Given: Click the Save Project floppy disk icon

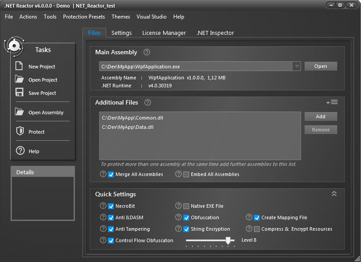Looking at the screenshot, I should coord(19,93).
